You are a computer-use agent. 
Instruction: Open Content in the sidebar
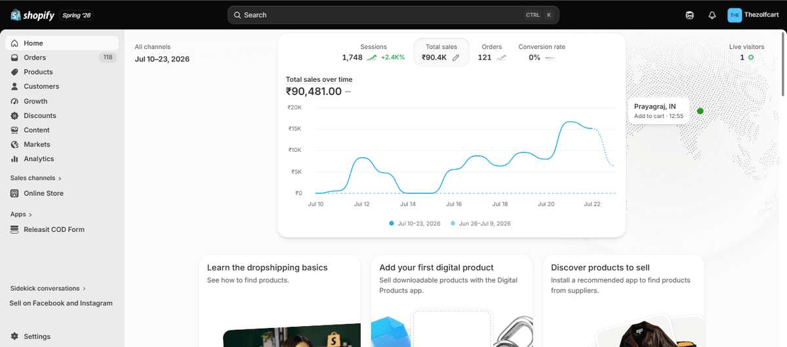62,130
